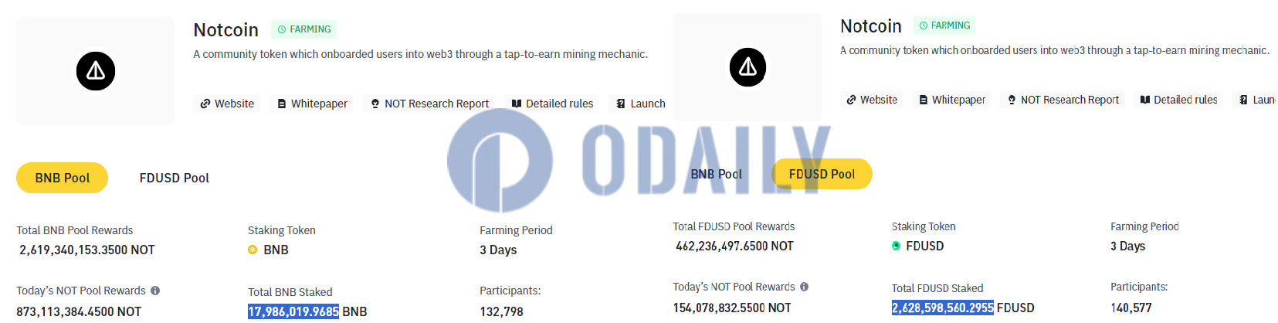Click Total BNB Pool Rewards label
1278x323 pixels.
pyautogui.click(x=75, y=230)
